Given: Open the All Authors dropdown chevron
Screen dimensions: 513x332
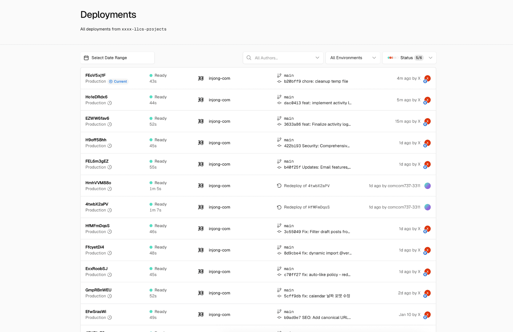Looking at the screenshot, I should pyautogui.click(x=317, y=58).
